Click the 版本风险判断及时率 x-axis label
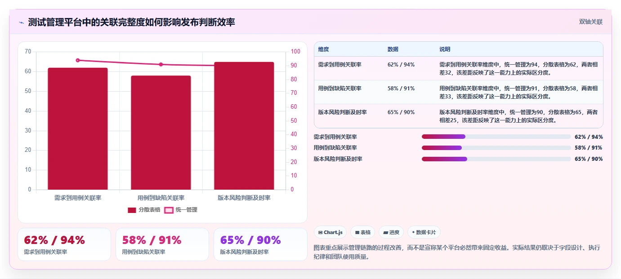 tap(244, 198)
